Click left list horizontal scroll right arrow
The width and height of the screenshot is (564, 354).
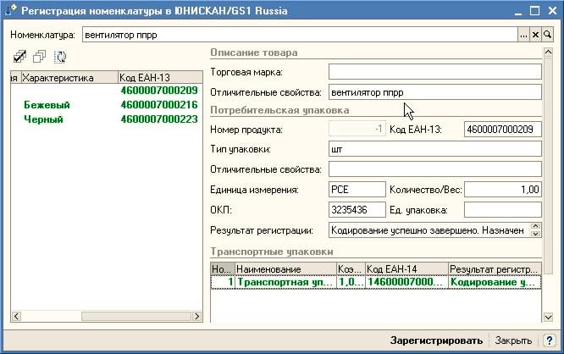[196, 316]
